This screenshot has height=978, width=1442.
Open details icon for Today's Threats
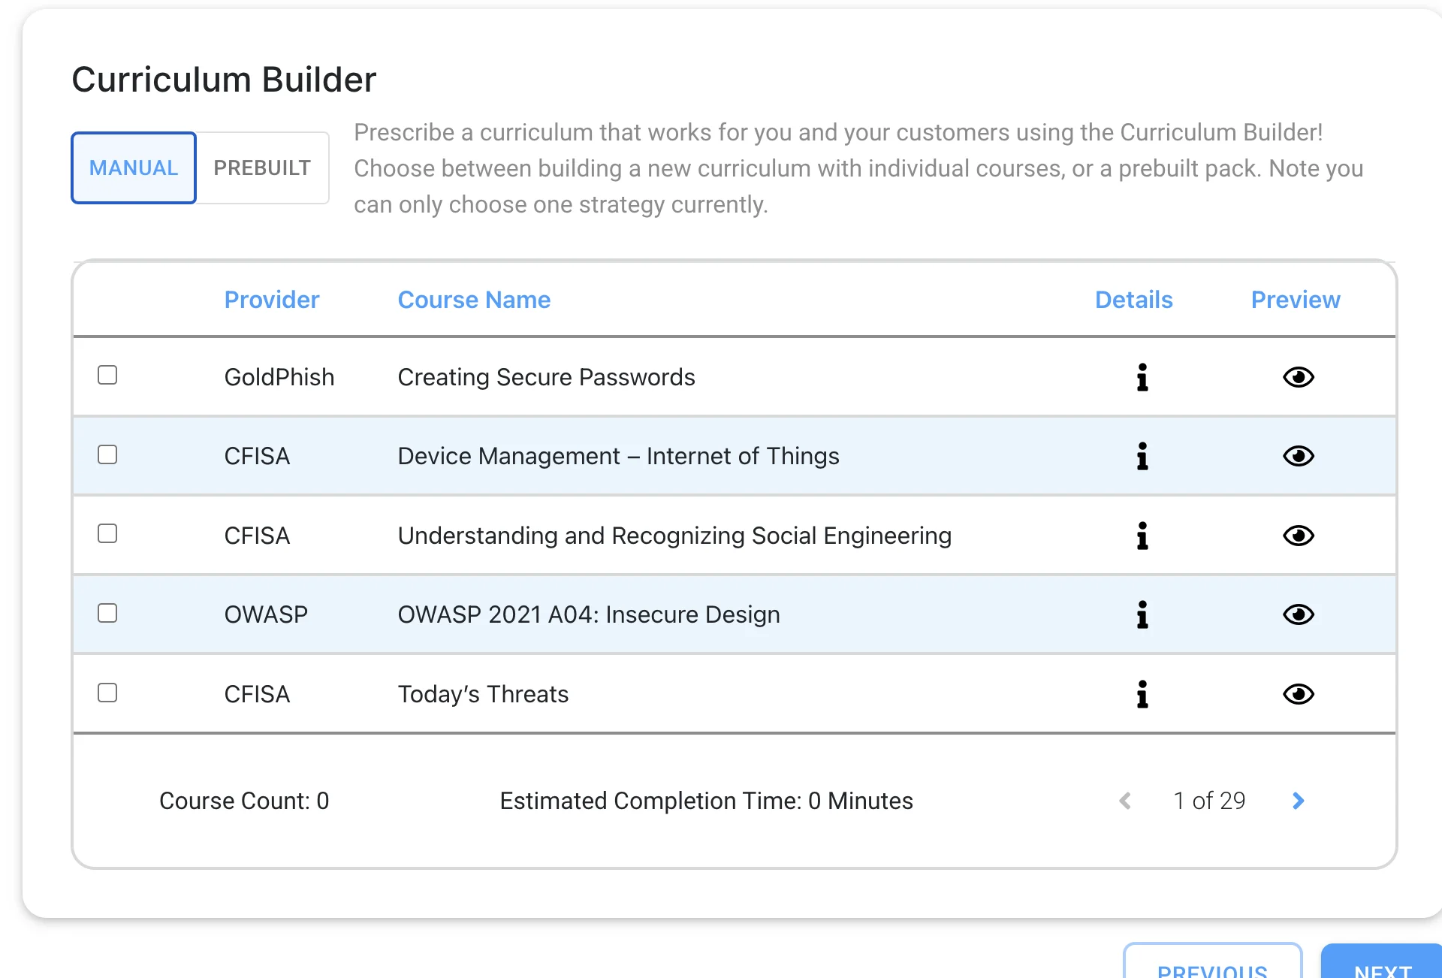point(1142,694)
